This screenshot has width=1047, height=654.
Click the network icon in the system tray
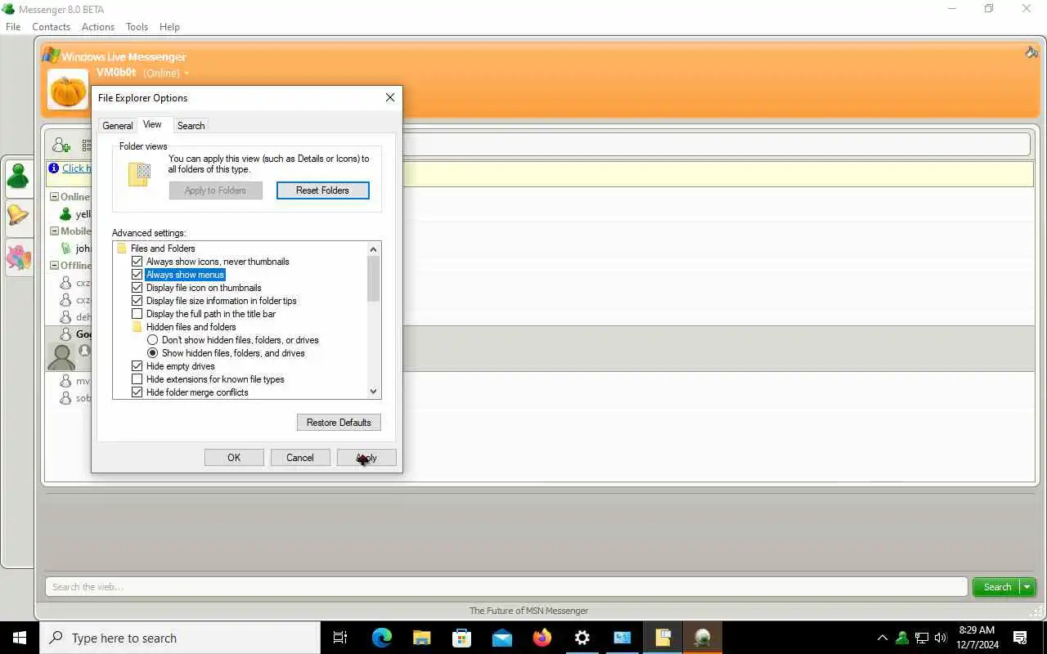point(922,638)
